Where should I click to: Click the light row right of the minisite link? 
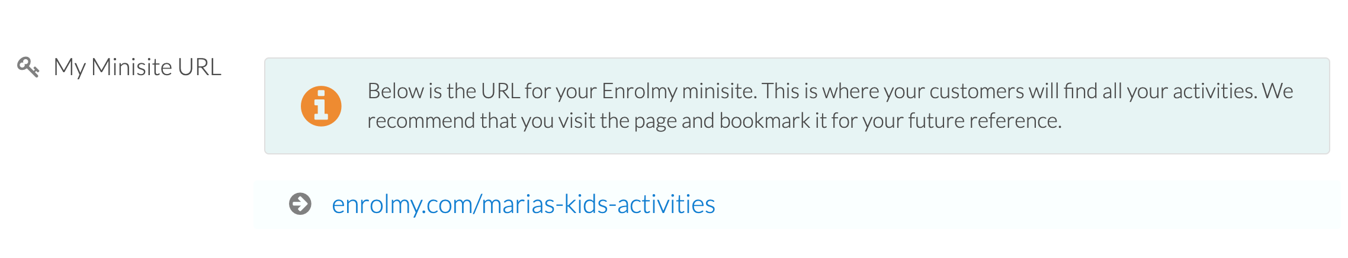pyautogui.click(x=1025, y=205)
